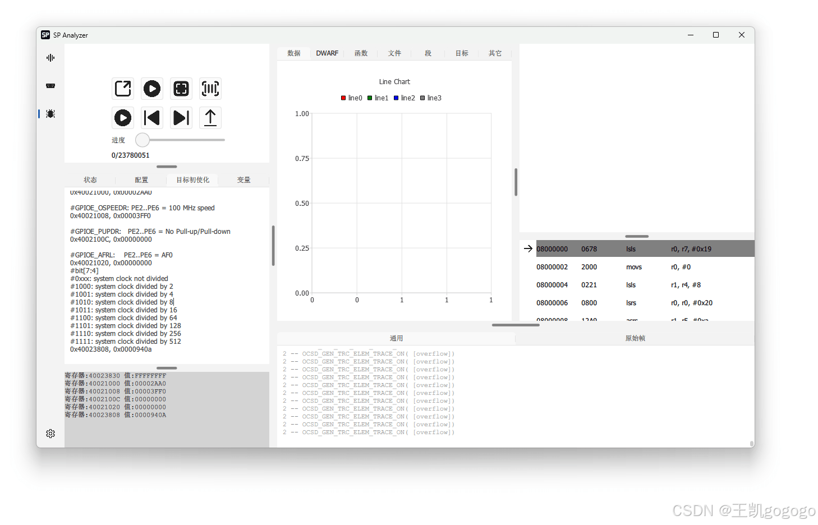Switch to the 原始帧 tab

[635, 338]
